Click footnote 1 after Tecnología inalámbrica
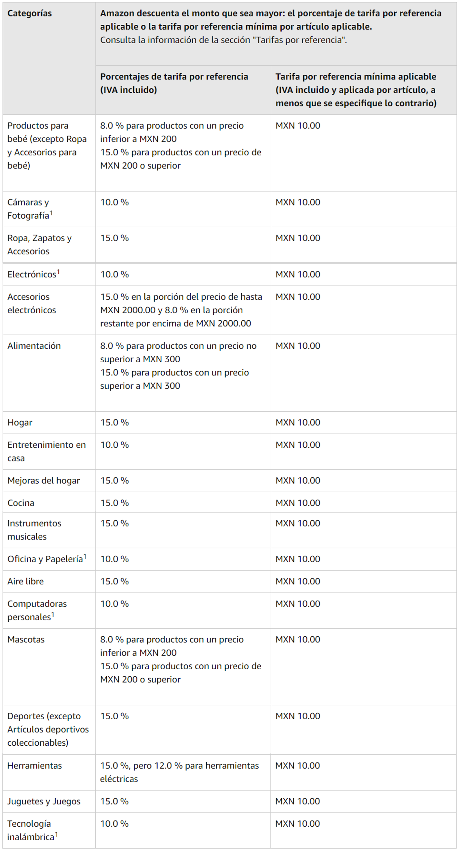Screen dimensions: 459x851 [56, 834]
